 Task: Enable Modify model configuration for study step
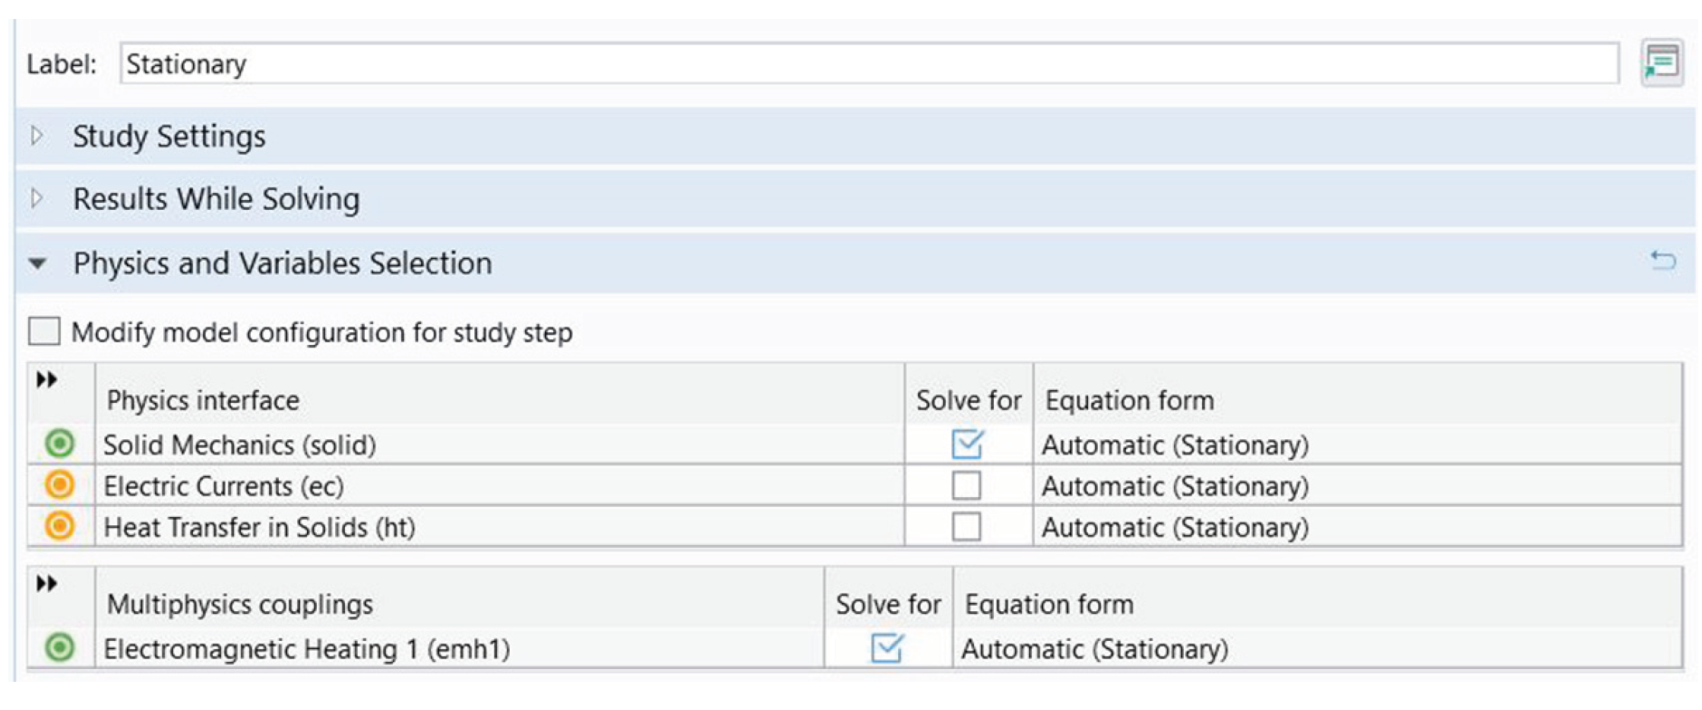pyautogui.click(x=43, y=331)
